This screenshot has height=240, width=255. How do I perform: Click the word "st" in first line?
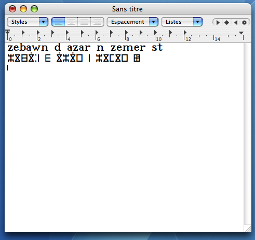(x=157, y=48)
